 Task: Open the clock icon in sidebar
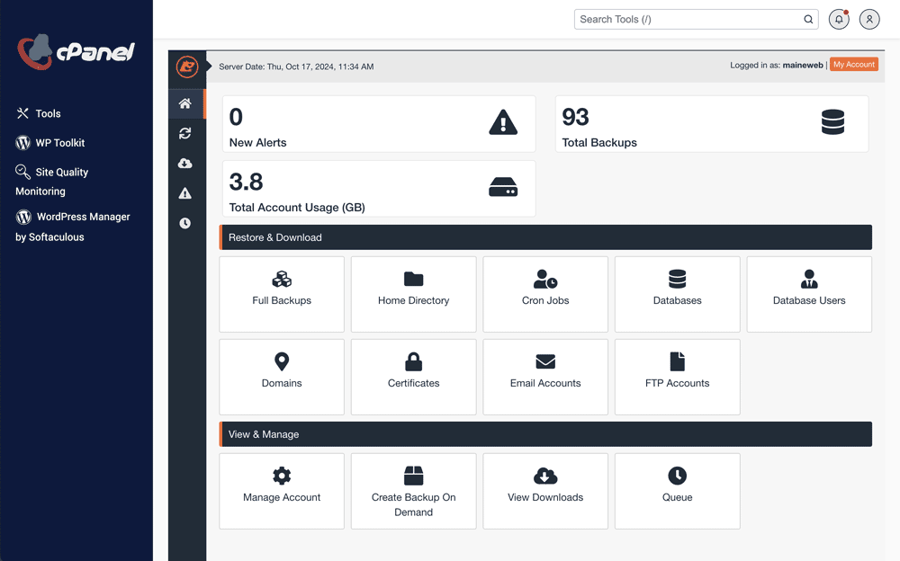tap(185, 223)
